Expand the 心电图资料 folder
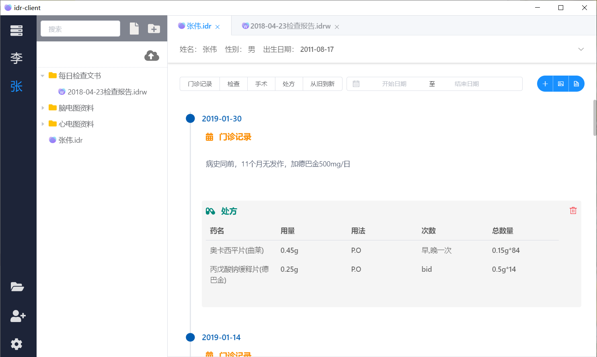Screen dimensions: 597x357 (43, 124)
